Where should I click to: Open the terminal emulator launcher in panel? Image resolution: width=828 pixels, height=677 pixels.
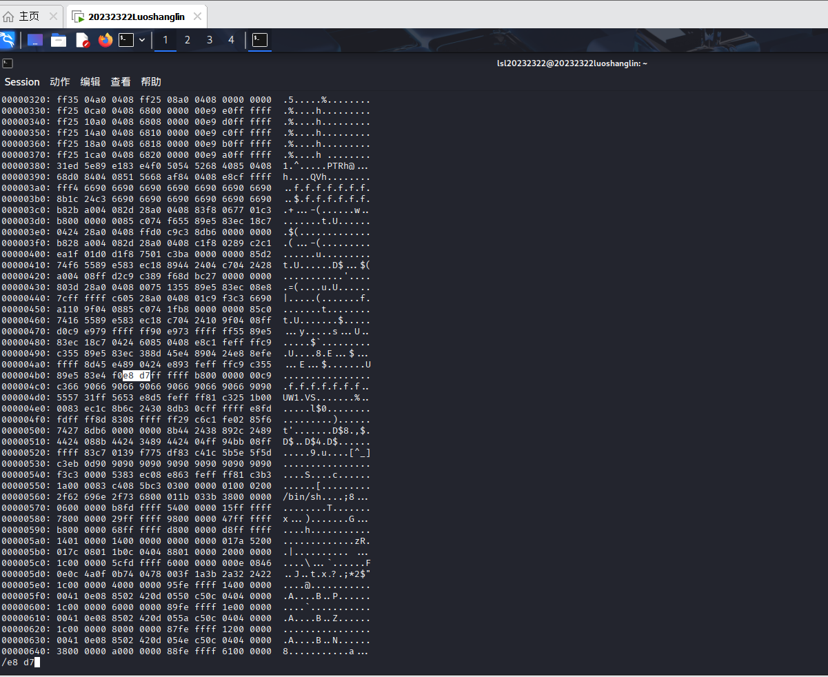(126, 40)
